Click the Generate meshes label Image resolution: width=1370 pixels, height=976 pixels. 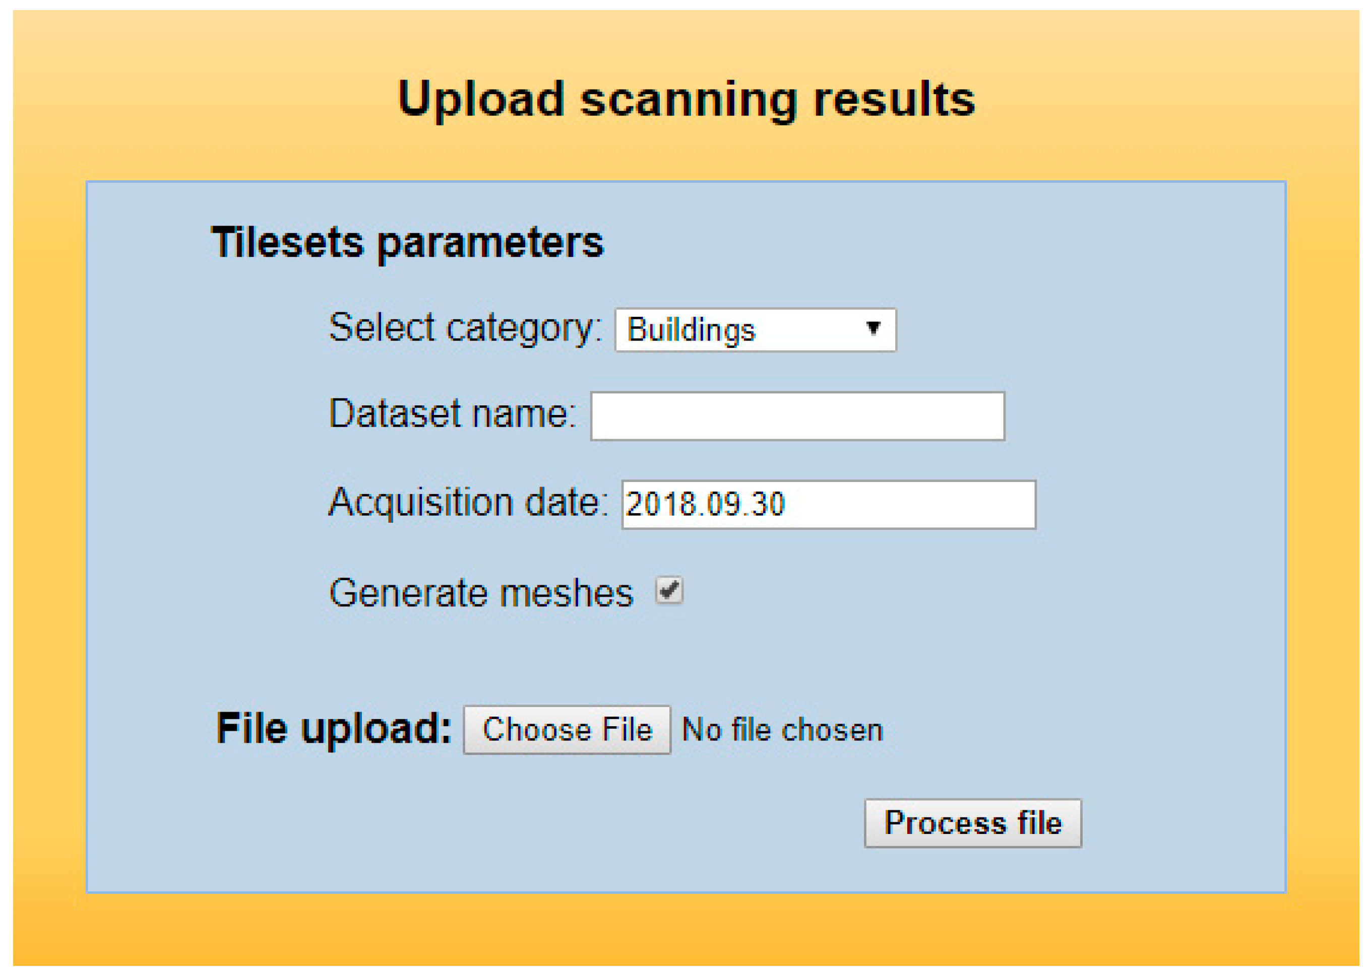point(480,593)
